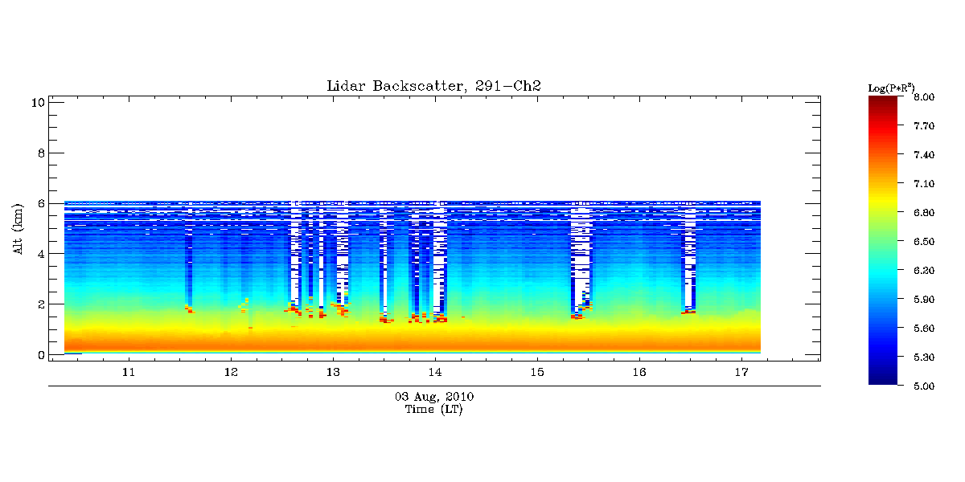The image size is (965, 482).
Task: Click the colorbar value 6.80
Action: click(923, 213)
